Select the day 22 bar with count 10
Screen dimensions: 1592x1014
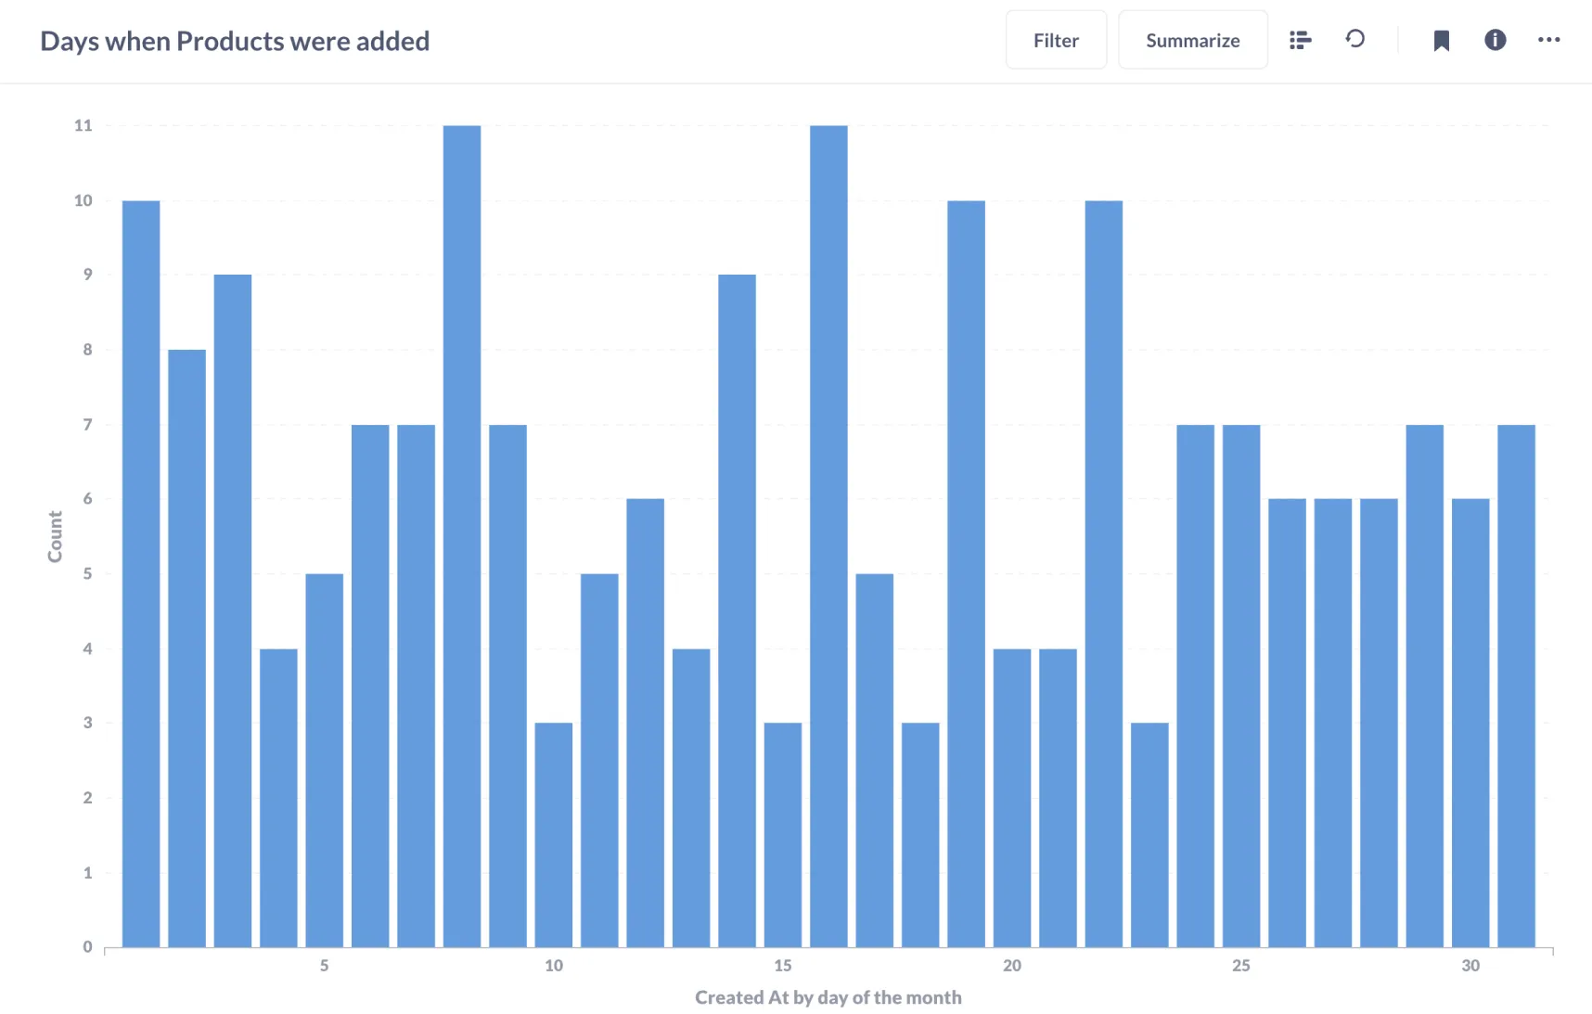click(x=1104, y=573)
